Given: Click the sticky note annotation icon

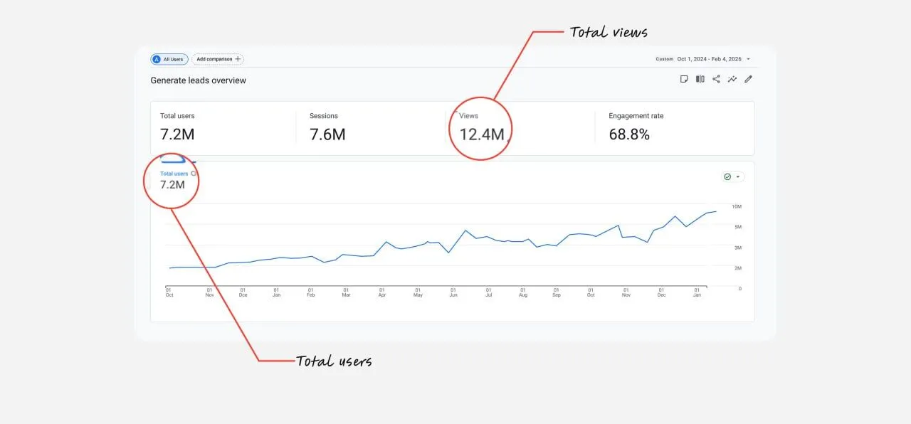Looking at the screenshot, I should [x=685, y=79].
